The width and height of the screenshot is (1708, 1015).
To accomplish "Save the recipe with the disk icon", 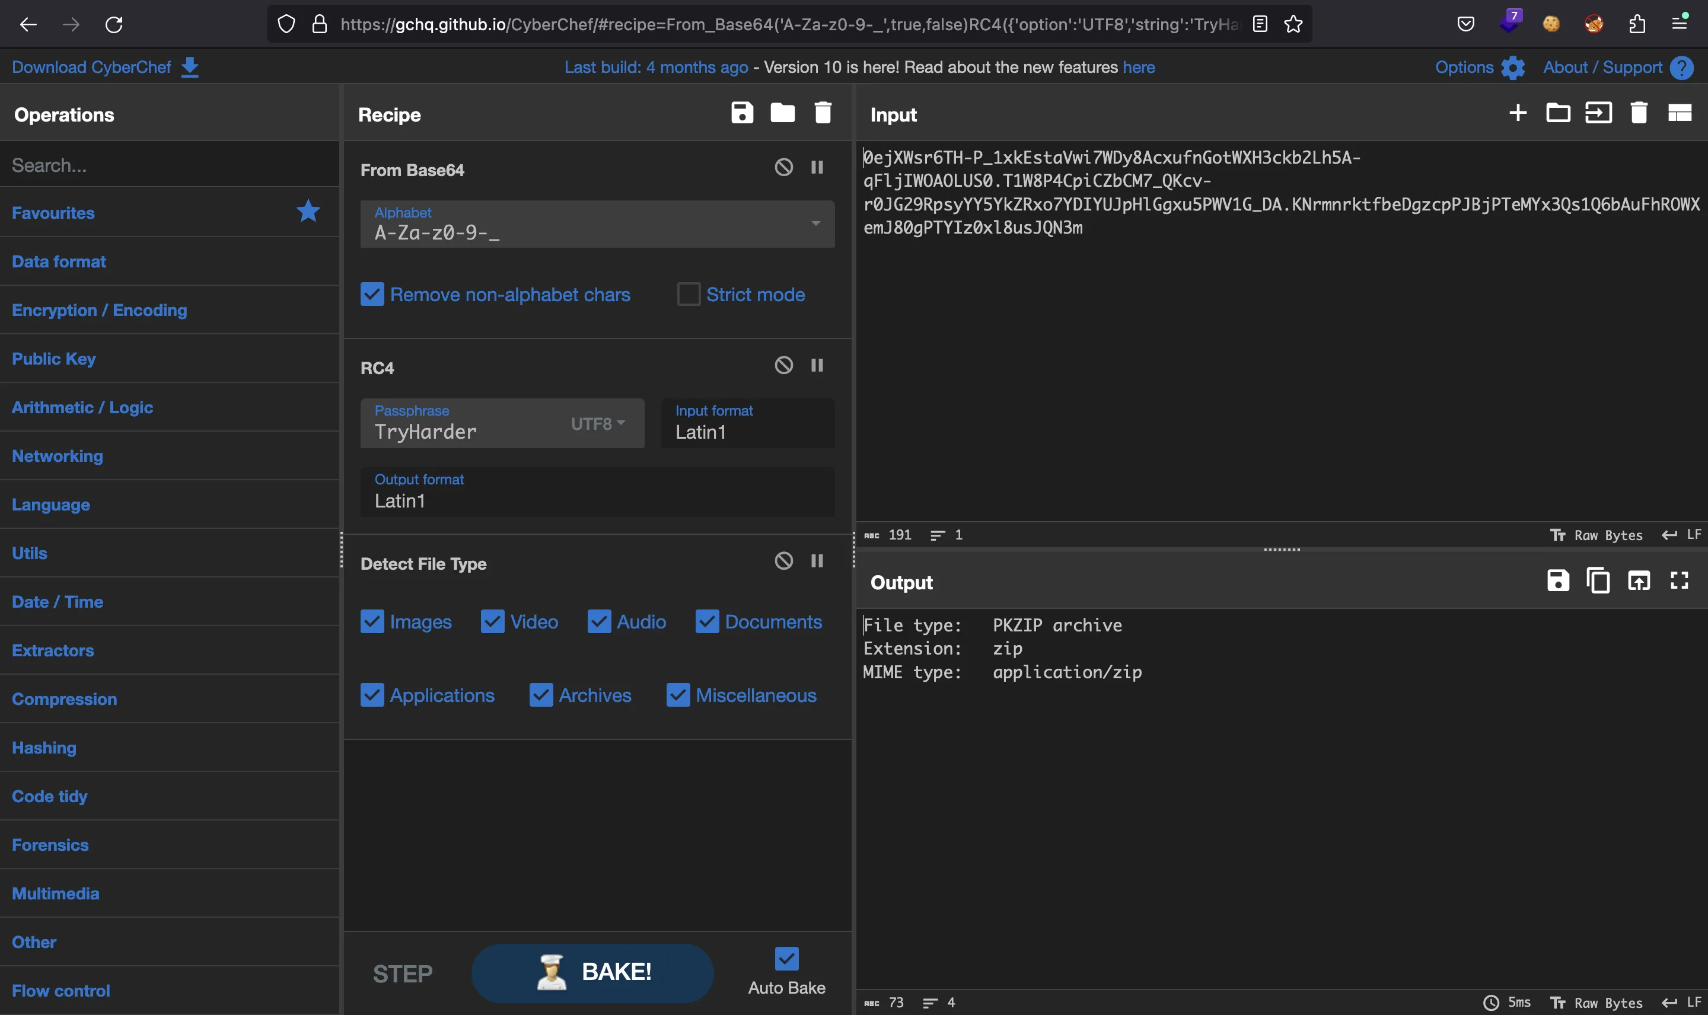I will (741, 113).
